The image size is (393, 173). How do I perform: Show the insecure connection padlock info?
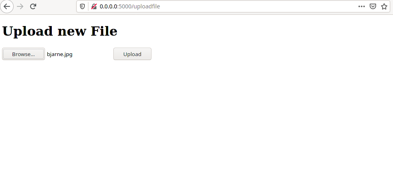point(94,6)
